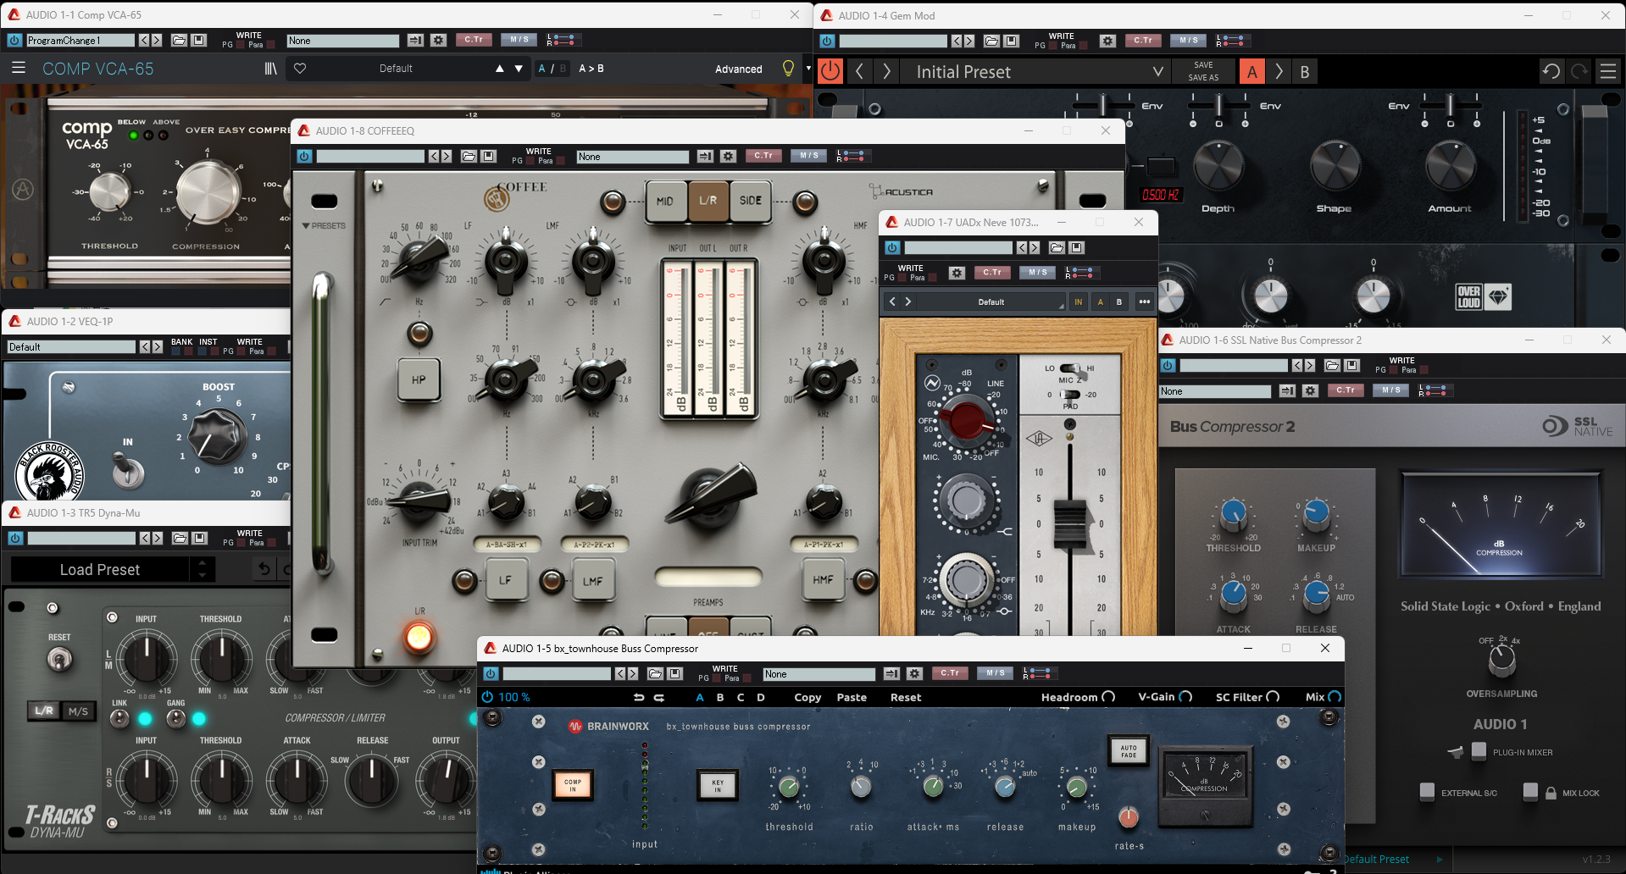Open three-dots menu in Neve 1073

point(1145,302)
